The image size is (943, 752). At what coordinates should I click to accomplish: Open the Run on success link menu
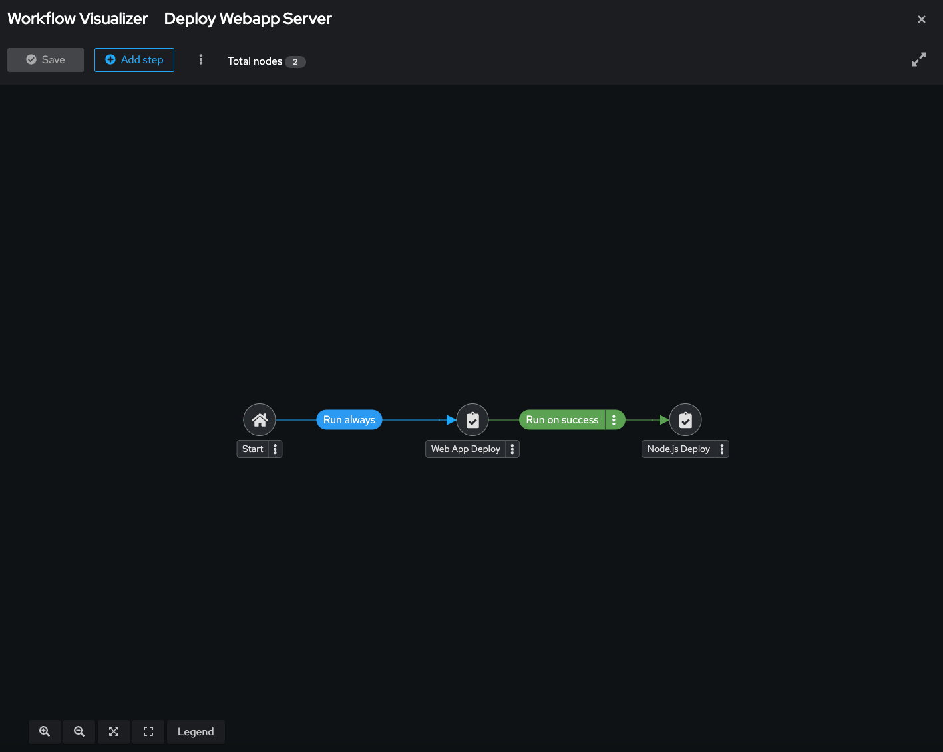click(x=614, y=420)
